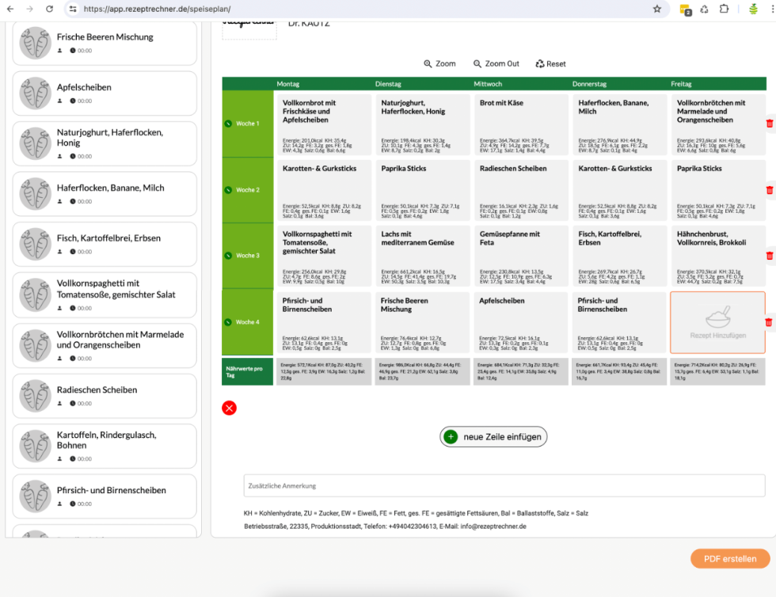Click the Zoom magnifier icon above the meal plan

pyautogui.click(x=428, y=63)
